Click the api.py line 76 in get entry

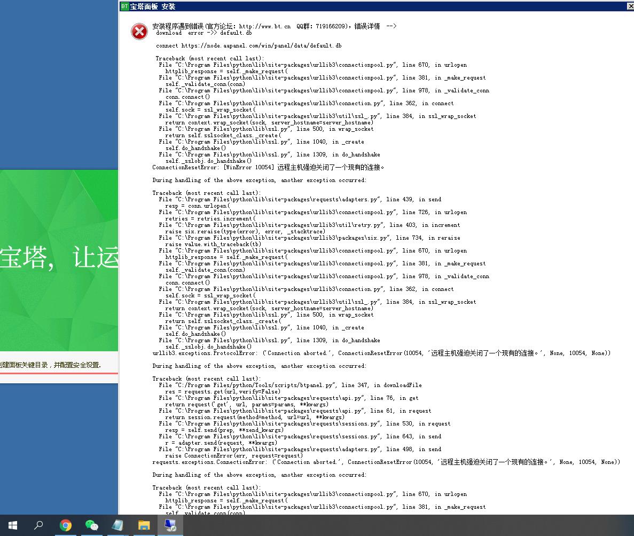[289, 398]
